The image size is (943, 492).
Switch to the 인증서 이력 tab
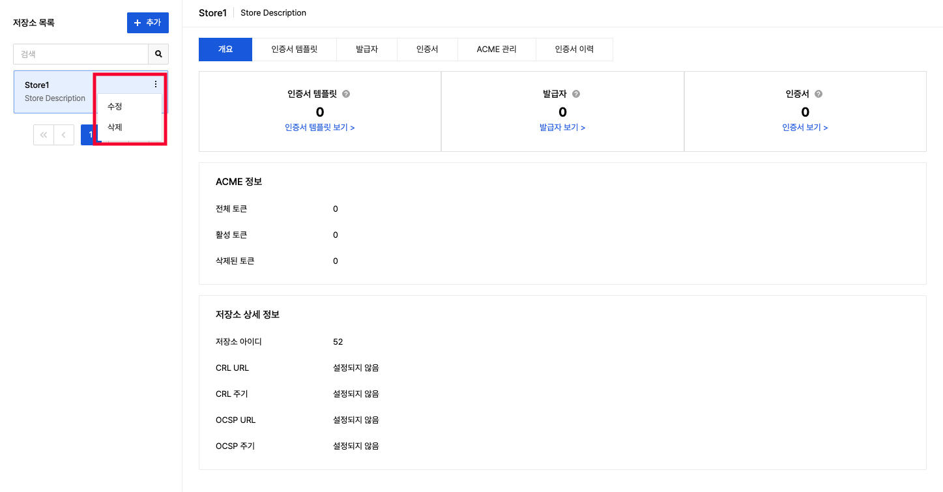coord(574,50)
